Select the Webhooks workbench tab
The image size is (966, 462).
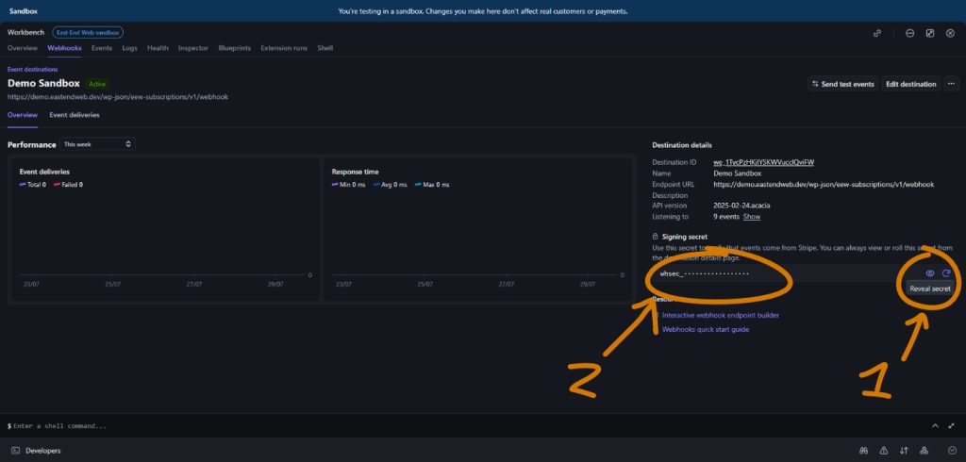coord(64,48)
